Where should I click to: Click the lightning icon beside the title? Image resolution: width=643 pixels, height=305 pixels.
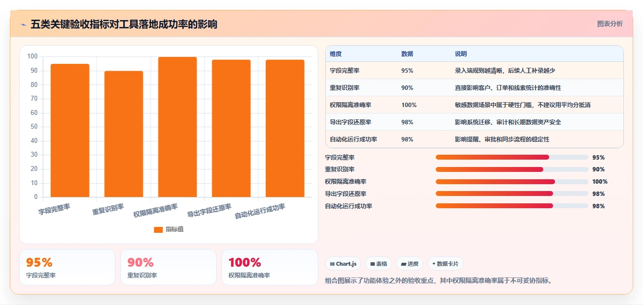pyautogui.click(x=24, y=25)
